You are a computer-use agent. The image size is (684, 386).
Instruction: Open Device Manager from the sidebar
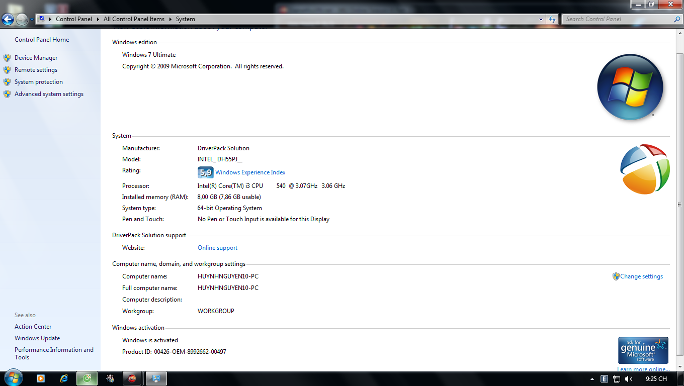36,58
